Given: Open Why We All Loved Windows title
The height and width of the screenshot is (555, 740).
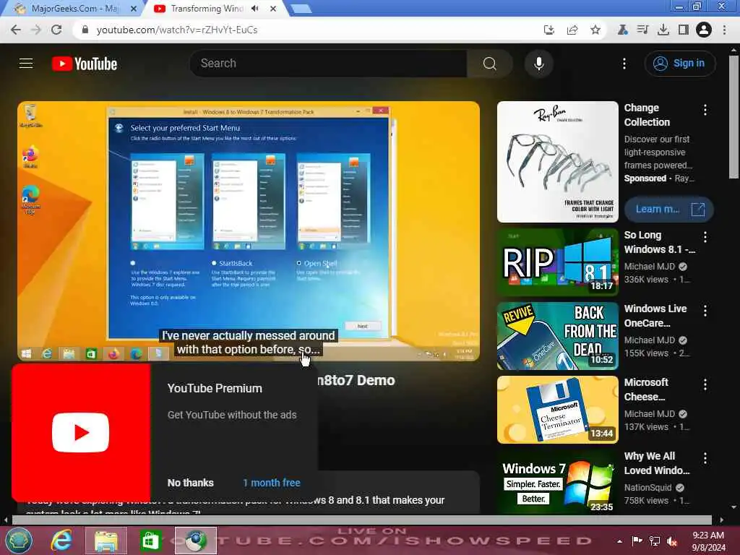Looking at the screenshot, I should tap(657, 463).
